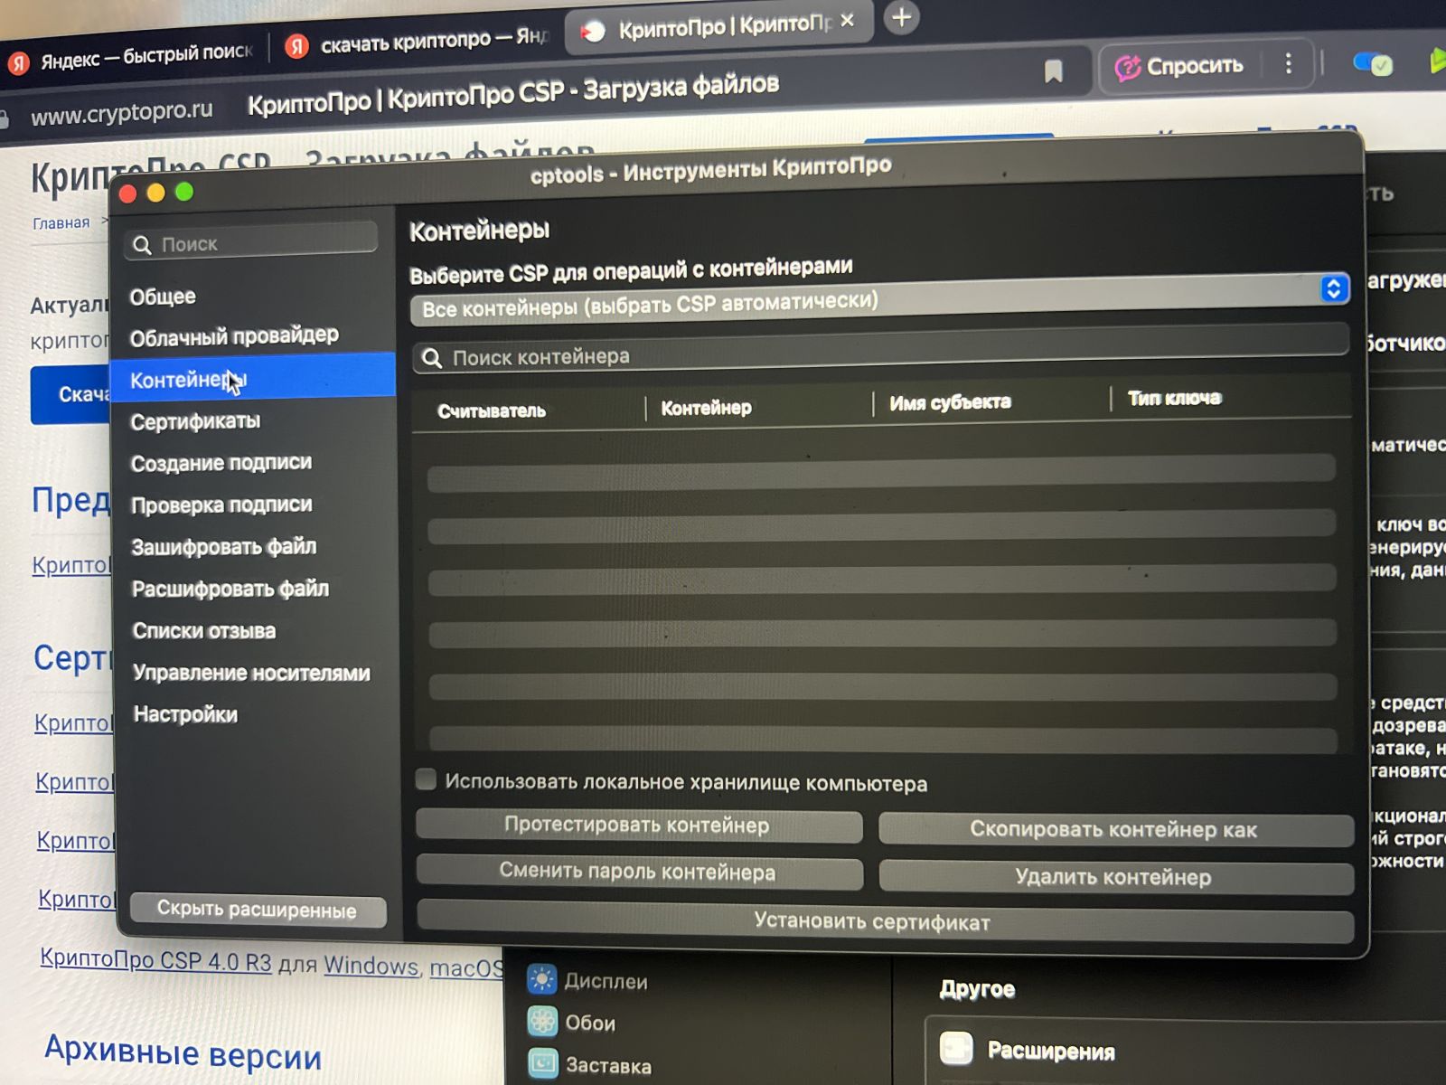Sort by the Считыватель column header
The image size is (1446, 1085).
492,410
